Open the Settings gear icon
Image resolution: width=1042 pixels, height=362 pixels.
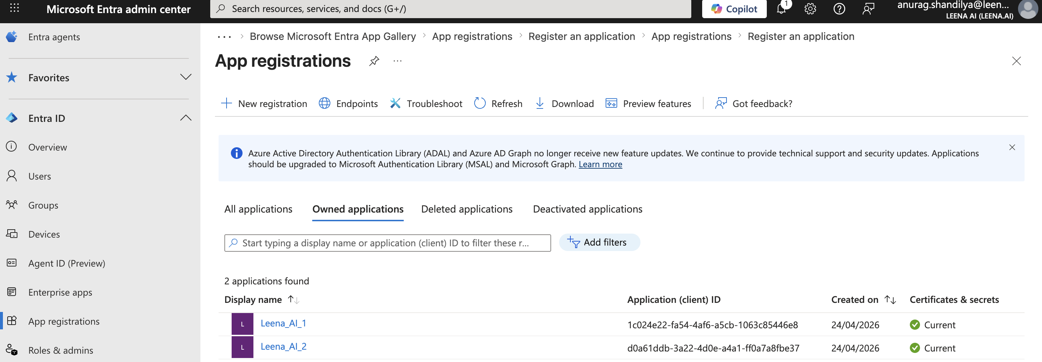pyautogui.click(x=810, y=8)
